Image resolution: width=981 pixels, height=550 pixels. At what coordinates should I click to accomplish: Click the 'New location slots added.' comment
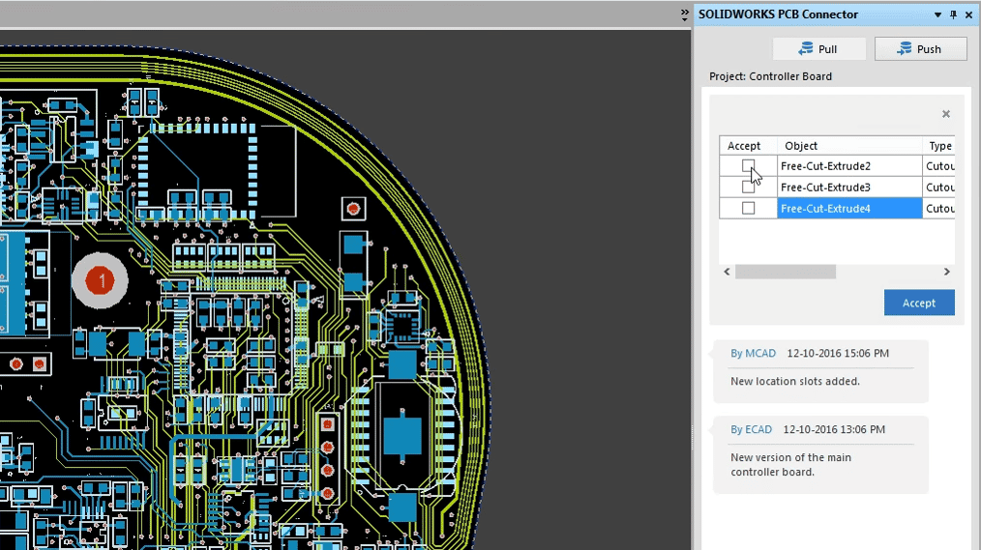coord(795,381)
